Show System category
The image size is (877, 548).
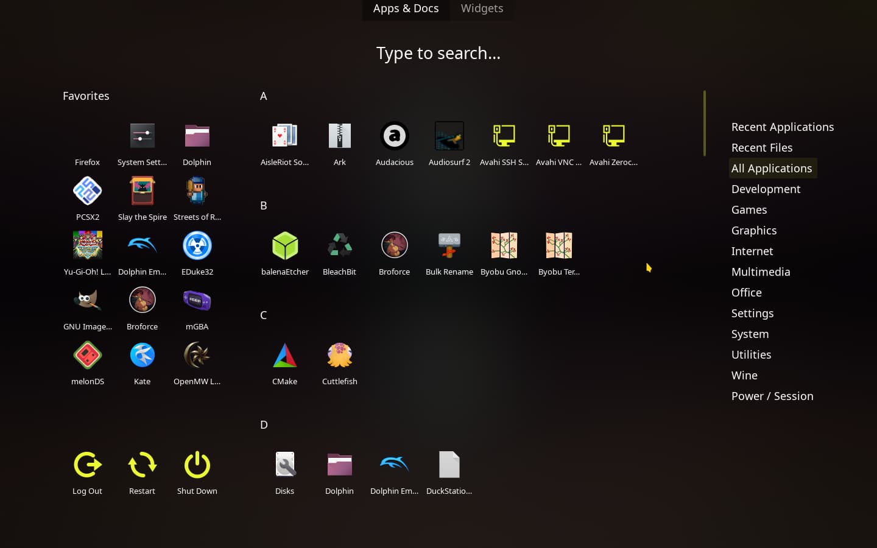tap(750, 334)
